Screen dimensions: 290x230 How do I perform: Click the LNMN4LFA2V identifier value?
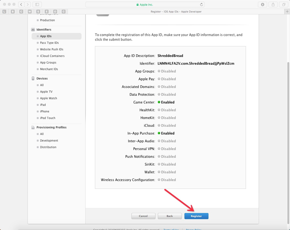coord(196,64)
